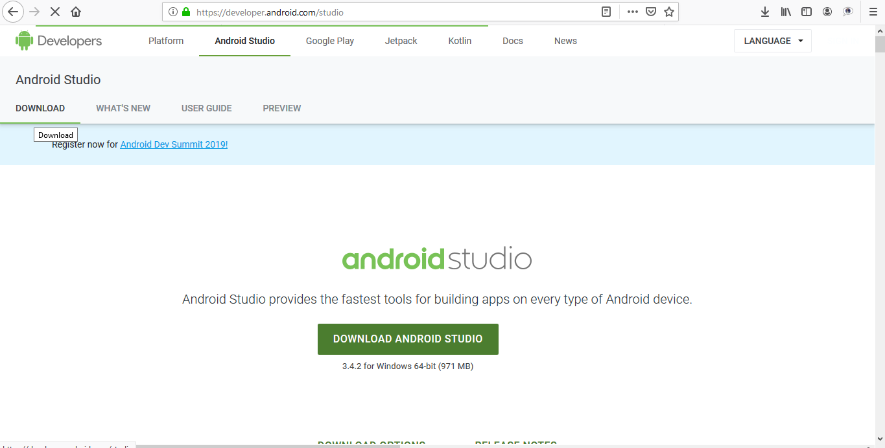Switch to the DOWNLOAD tab
Viewport: 885px width, 448px height.
[x=40, y=108]
